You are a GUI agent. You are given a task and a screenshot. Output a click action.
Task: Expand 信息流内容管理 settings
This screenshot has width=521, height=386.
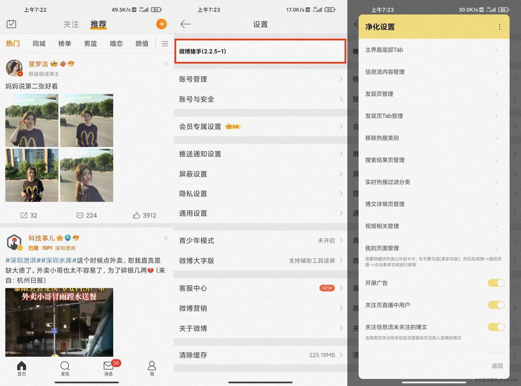(434, 72)
